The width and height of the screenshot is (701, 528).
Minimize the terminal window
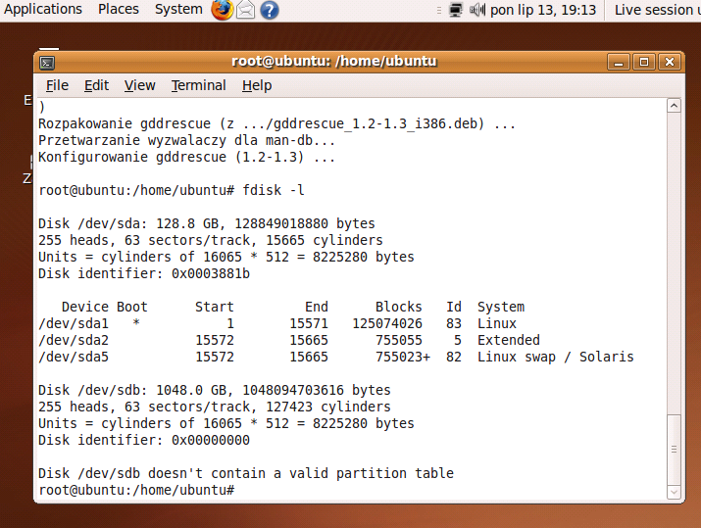pos(619,62)
